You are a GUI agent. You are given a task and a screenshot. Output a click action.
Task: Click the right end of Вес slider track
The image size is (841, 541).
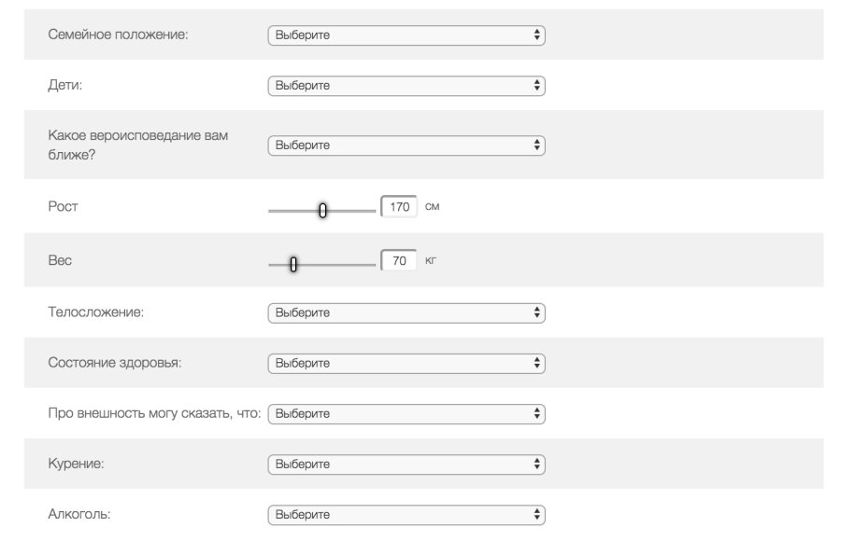[x=371, y=265]
